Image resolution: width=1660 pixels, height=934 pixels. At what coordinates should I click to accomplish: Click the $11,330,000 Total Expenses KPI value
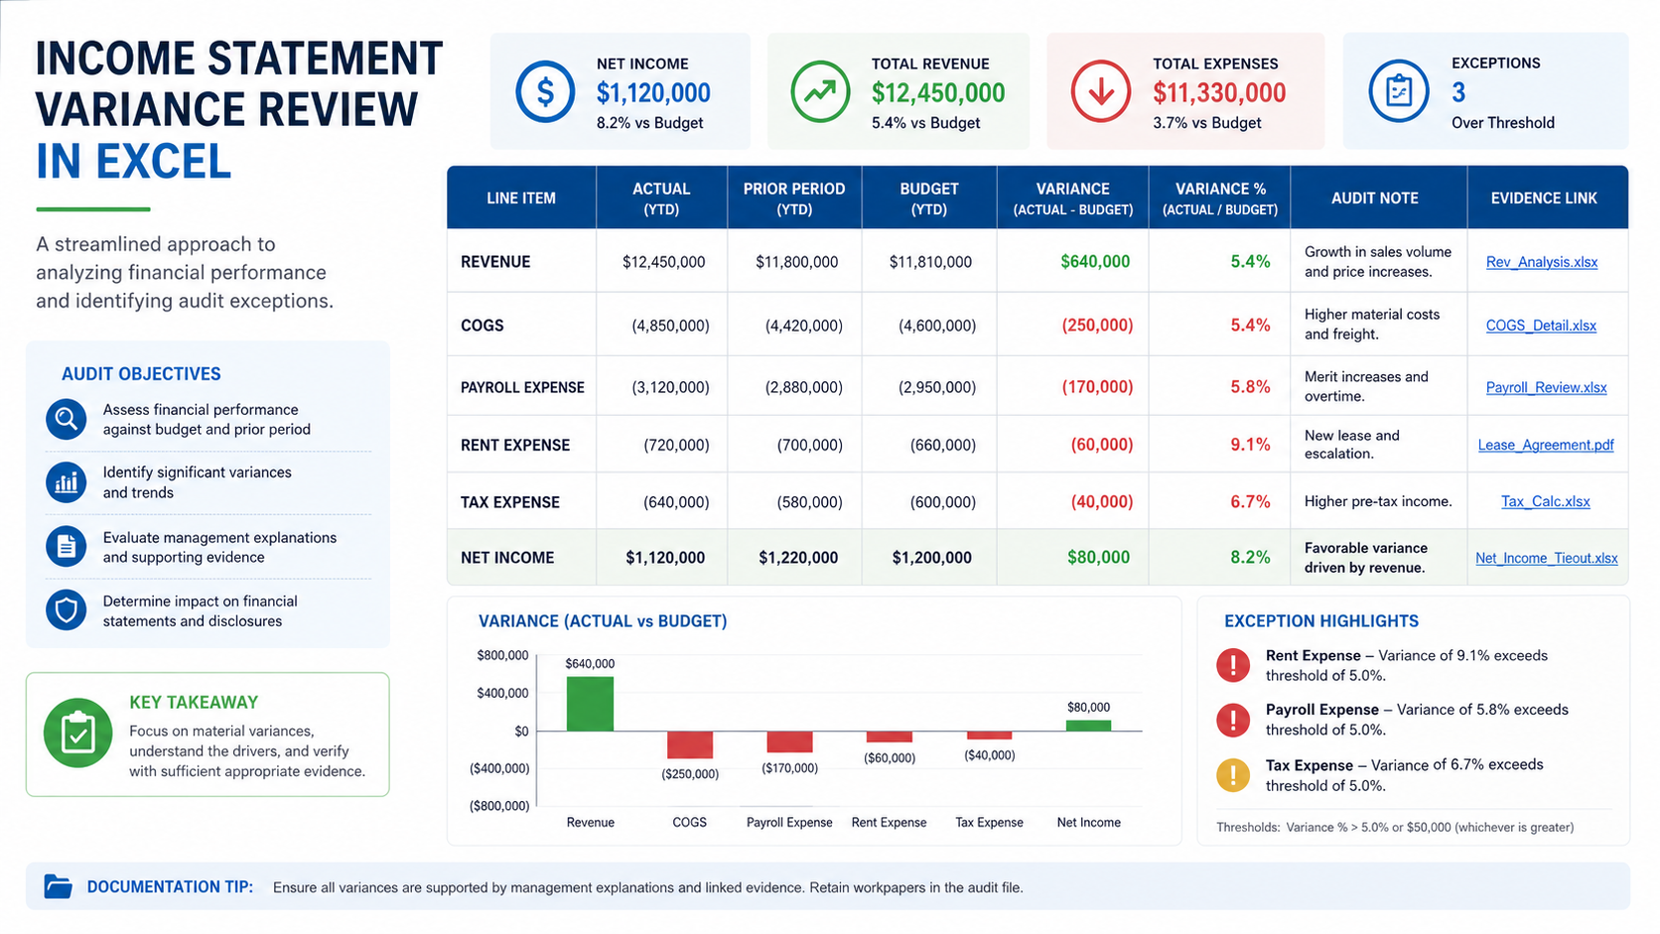pyautogui.click(x=1219, y=93)
